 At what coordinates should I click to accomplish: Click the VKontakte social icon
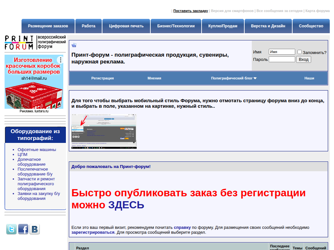35,229
